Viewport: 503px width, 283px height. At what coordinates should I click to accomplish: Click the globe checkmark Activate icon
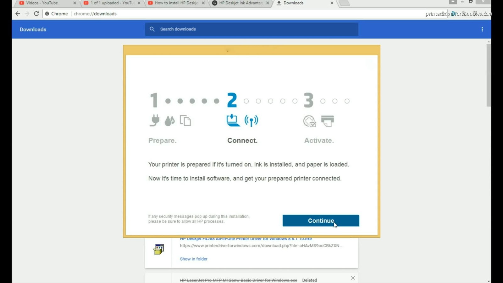(309, 121)
